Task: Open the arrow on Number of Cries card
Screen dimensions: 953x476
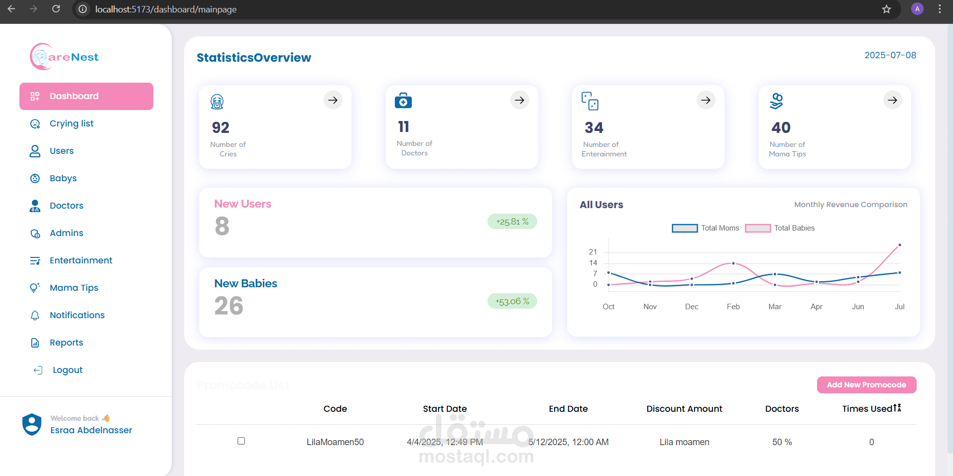Action: pyautogui.click(x=333, y=100)
